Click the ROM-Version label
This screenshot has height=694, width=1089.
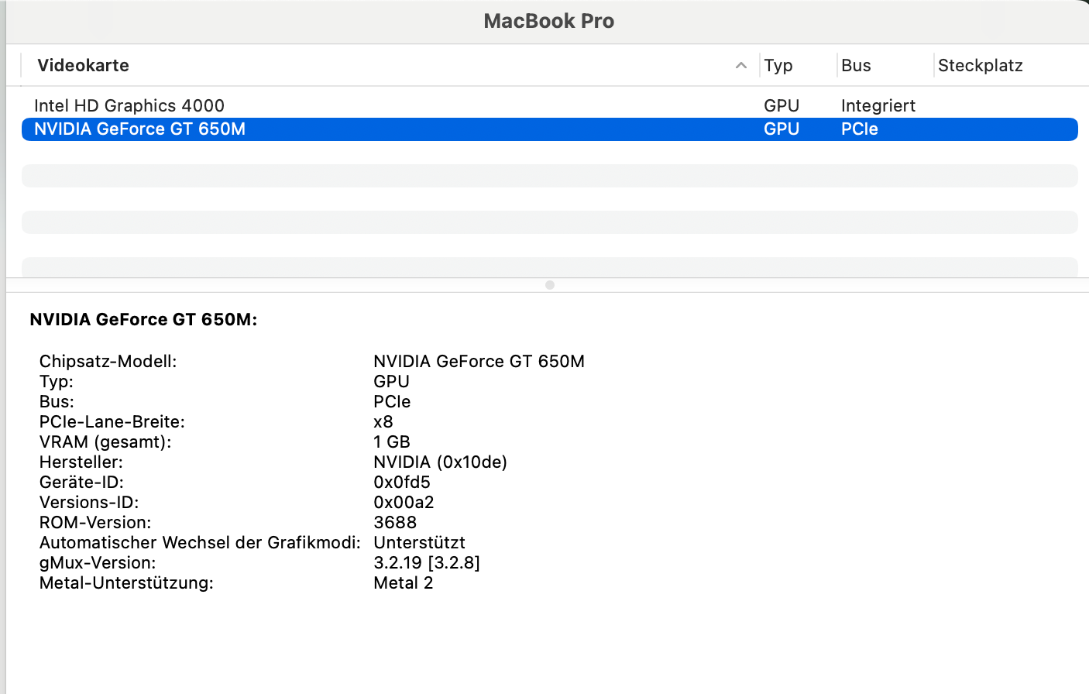[95, 522]
